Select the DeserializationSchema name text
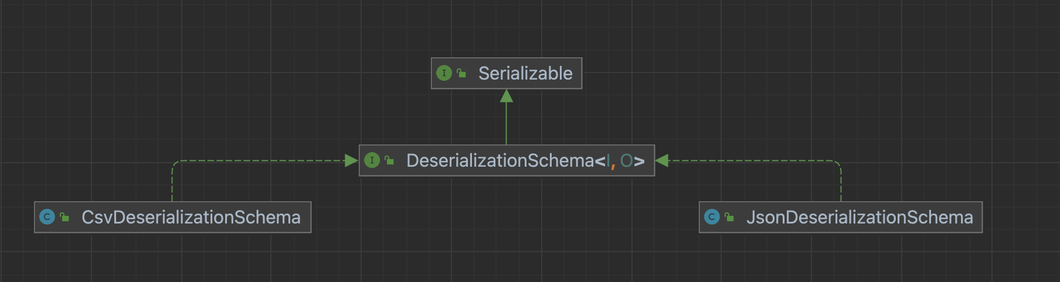The height and width of the screenshot is (282, 1060). click(x=500, y=160)
